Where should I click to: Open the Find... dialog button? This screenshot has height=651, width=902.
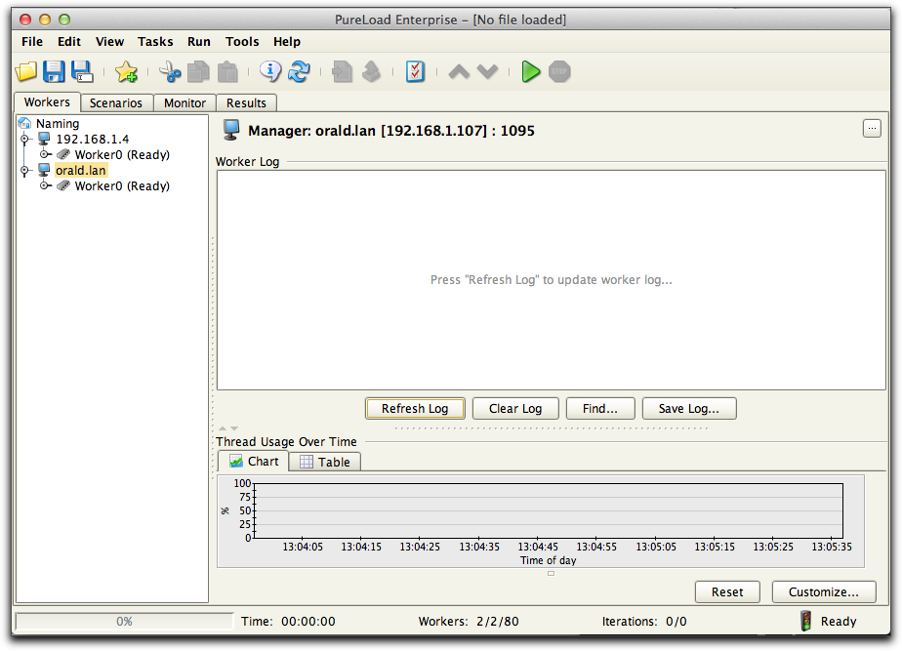click(x=600, y=408)
